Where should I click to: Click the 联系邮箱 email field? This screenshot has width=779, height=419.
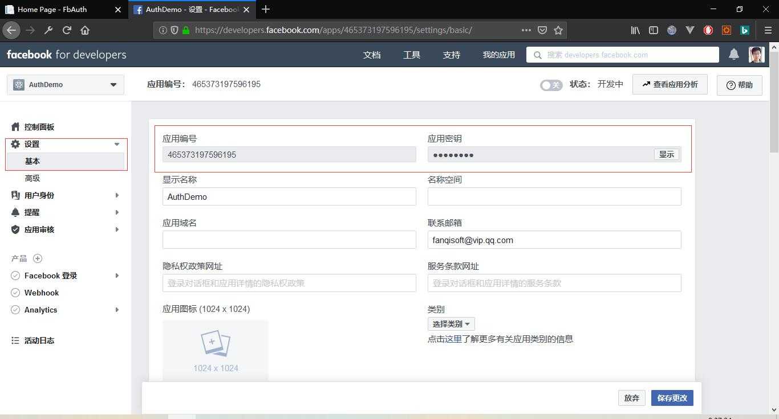[554, 240]
